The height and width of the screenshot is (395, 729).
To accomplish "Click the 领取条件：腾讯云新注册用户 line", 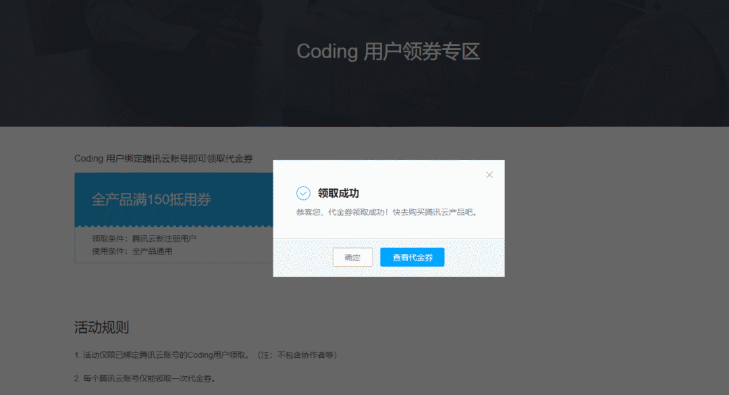I will point(144,238).
